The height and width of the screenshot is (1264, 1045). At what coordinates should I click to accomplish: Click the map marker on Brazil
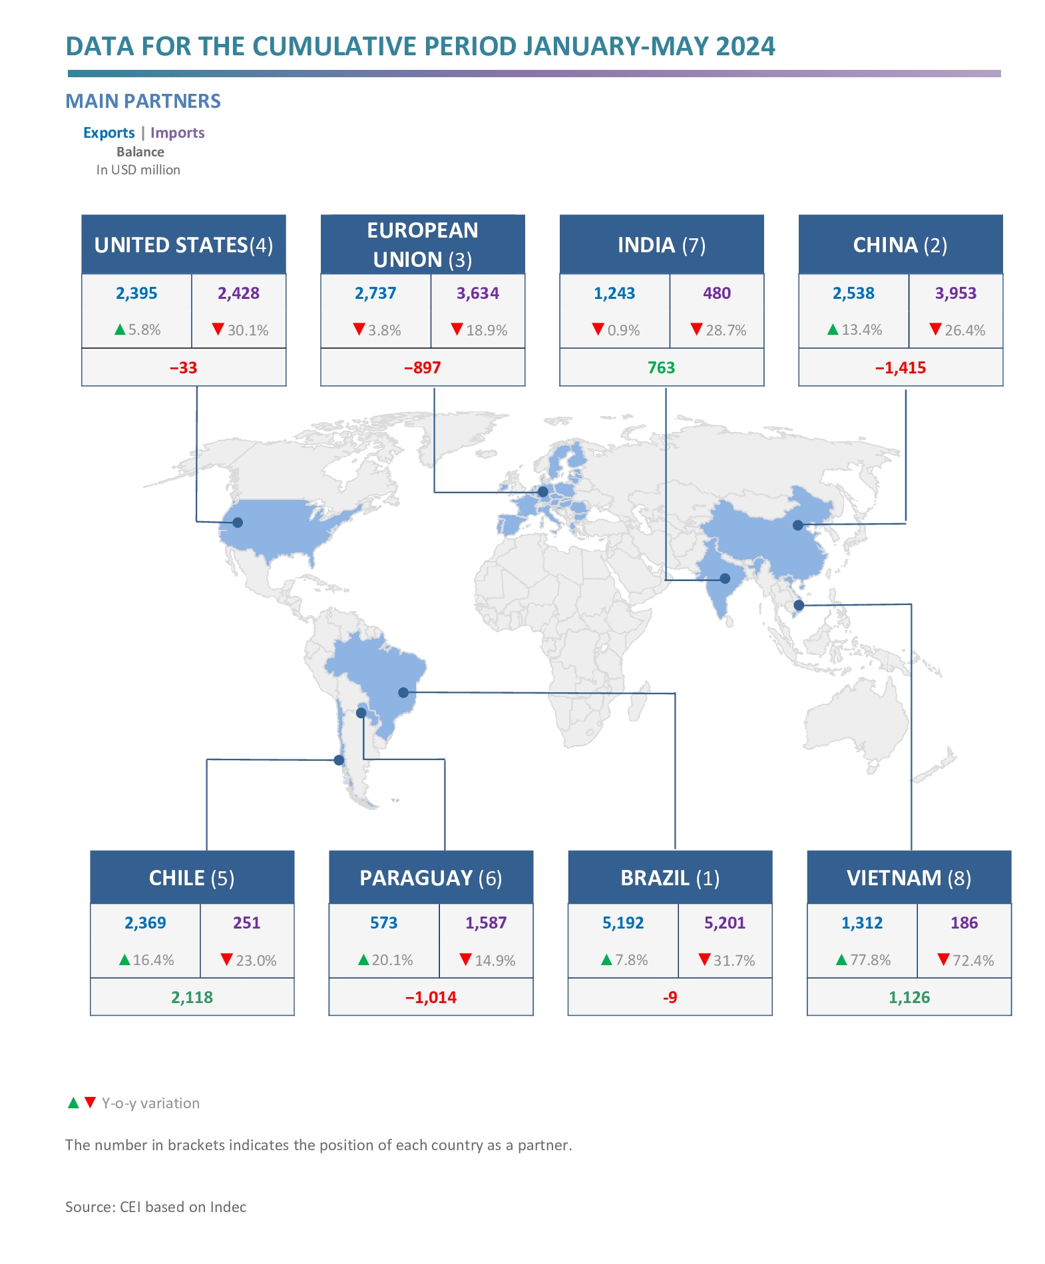[x=403, y=692]
